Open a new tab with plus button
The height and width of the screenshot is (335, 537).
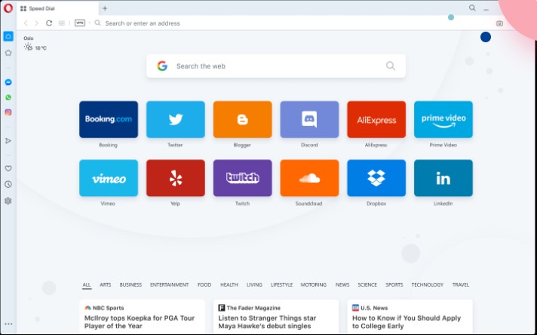coord(104,8)
